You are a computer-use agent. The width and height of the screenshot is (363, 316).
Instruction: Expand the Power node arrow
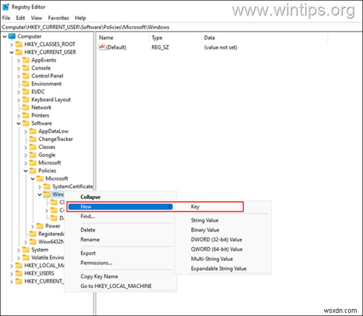33,226
